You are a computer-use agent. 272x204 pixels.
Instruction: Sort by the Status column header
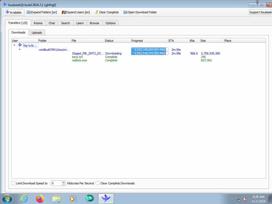(x=118, y=41)
